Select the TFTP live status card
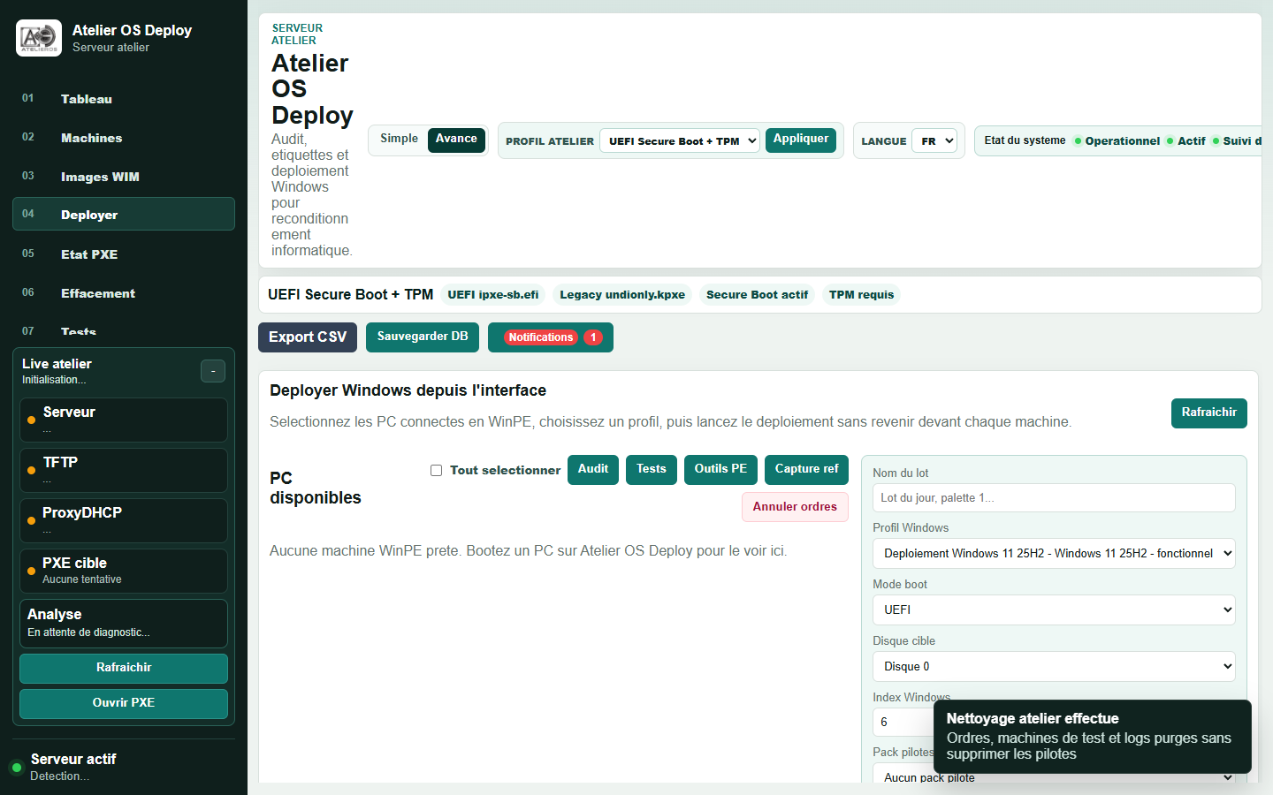Viewport: 1273px width, 795px height. coord(124,471)
